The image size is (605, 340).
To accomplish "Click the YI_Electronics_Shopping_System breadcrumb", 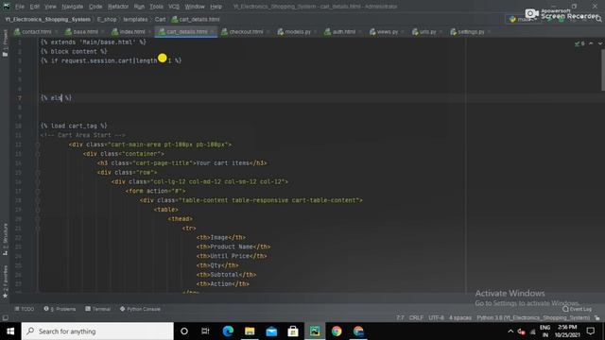I will [x=47, y=19].
